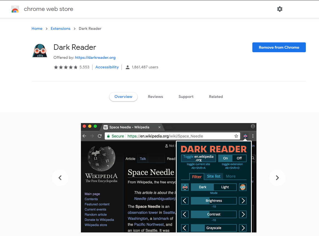Click the Chrome Web Store logo

(15, 9)
